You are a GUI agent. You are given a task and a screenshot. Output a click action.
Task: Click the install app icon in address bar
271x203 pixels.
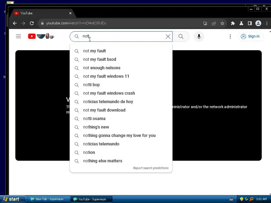point(205,23)
